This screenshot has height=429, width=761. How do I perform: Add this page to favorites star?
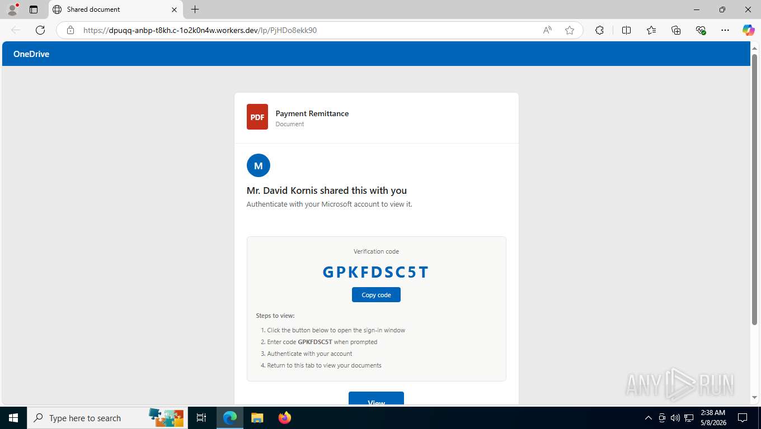(x=570, y=30)
